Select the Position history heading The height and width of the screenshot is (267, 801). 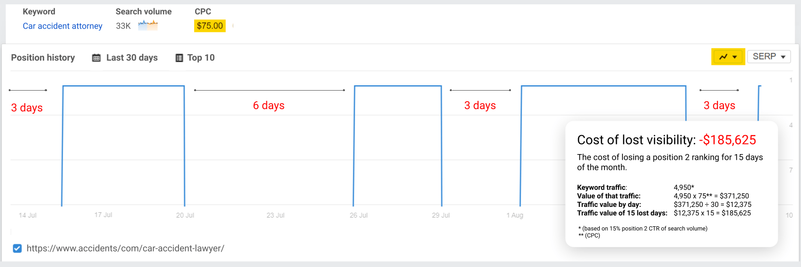[x=43, y=58]
